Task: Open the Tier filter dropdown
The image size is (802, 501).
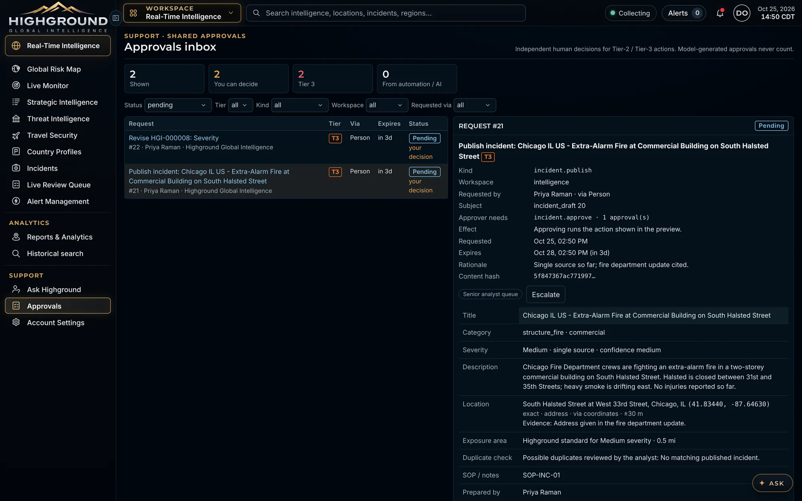Action: pos(240,105)
